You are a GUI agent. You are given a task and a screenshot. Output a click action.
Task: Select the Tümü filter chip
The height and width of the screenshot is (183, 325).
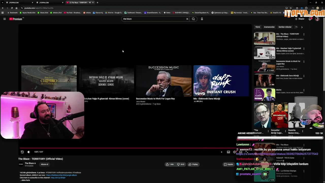pos(258,27)
